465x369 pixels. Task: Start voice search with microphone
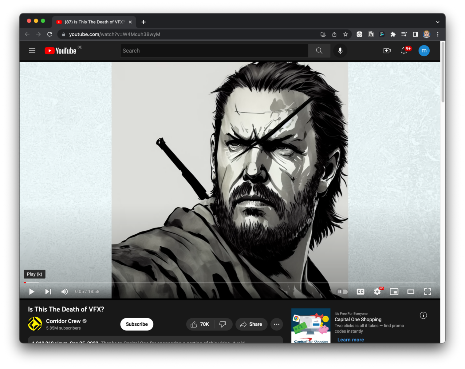[340, 51]
